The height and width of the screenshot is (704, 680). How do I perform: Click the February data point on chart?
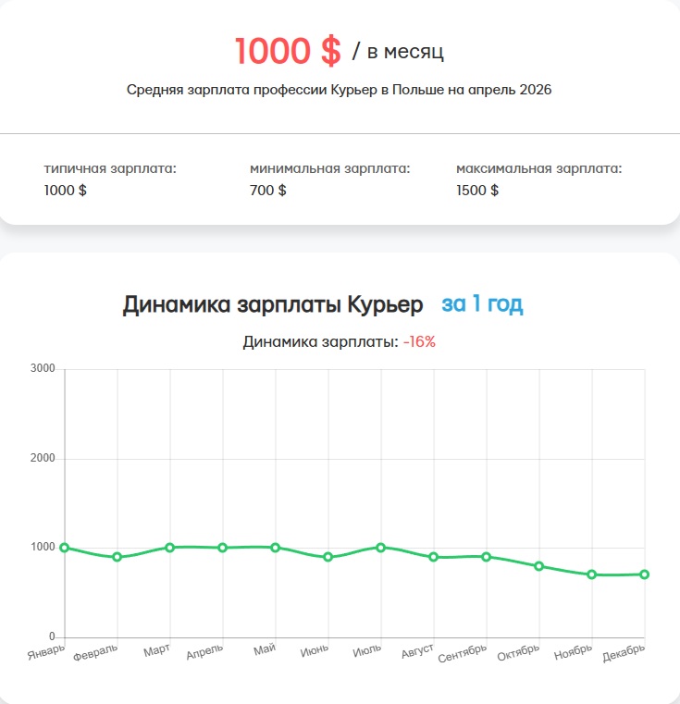(117, 557)
